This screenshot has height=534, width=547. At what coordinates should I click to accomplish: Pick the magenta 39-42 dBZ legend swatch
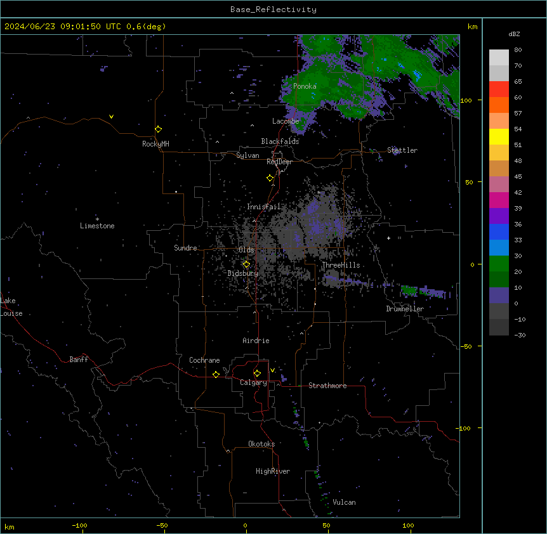499,200
